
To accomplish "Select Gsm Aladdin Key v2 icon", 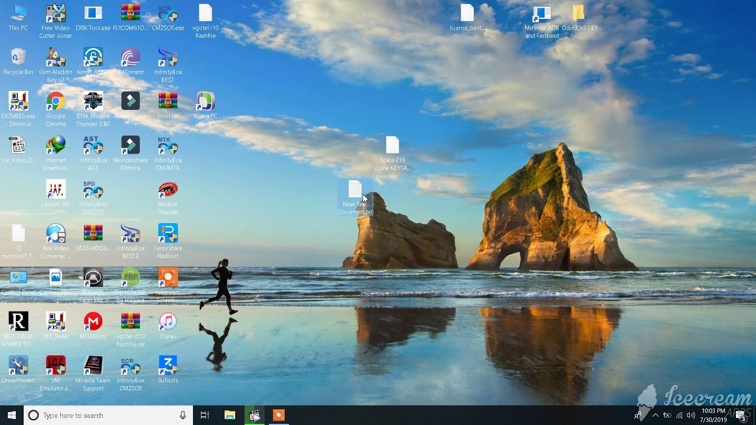I will [x=56, y=66].
